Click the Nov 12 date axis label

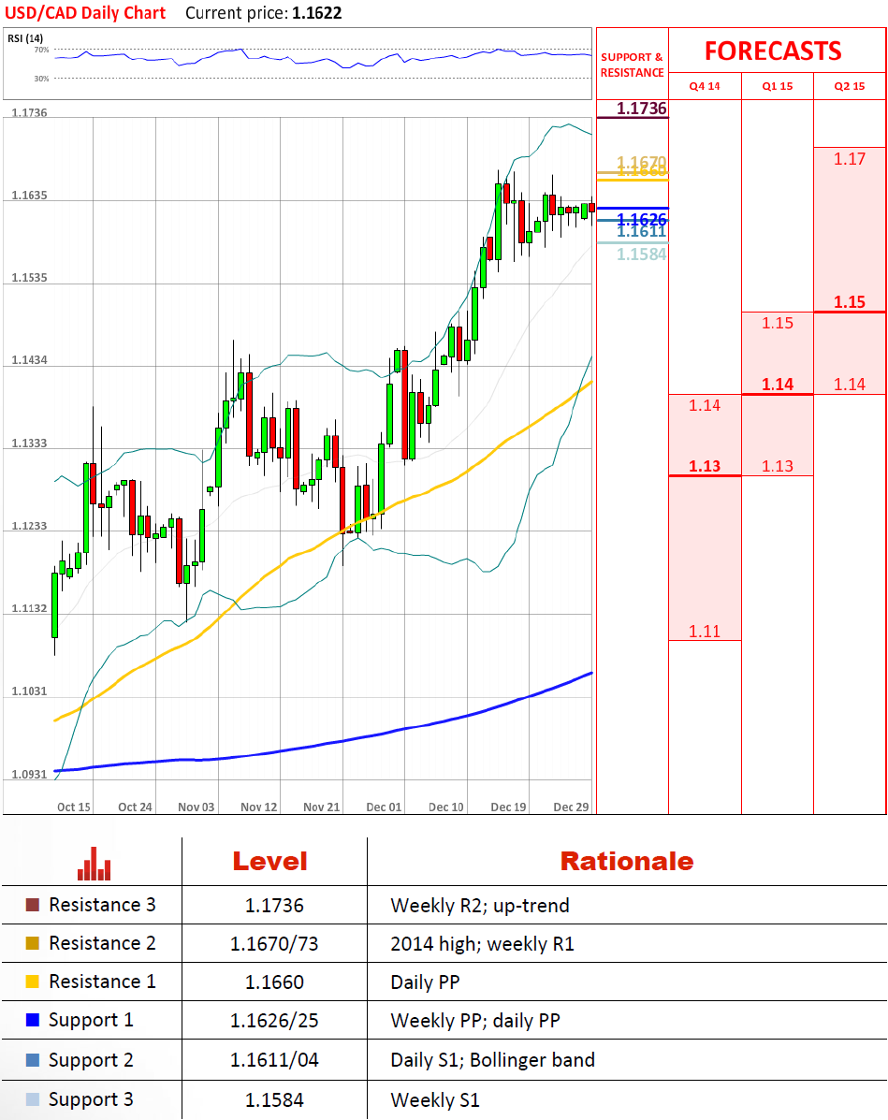258,807
